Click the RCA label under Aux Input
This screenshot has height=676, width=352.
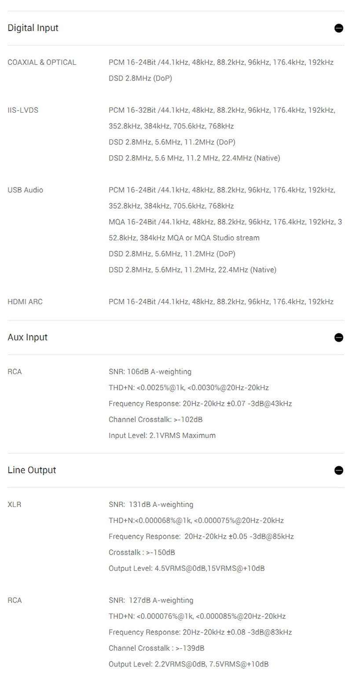[x=15, y=372]
